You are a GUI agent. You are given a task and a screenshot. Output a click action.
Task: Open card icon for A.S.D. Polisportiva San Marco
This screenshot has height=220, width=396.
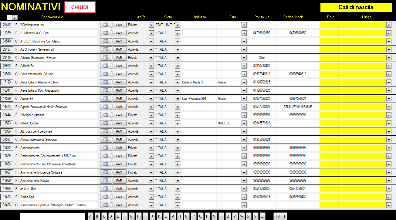(106, 41)
